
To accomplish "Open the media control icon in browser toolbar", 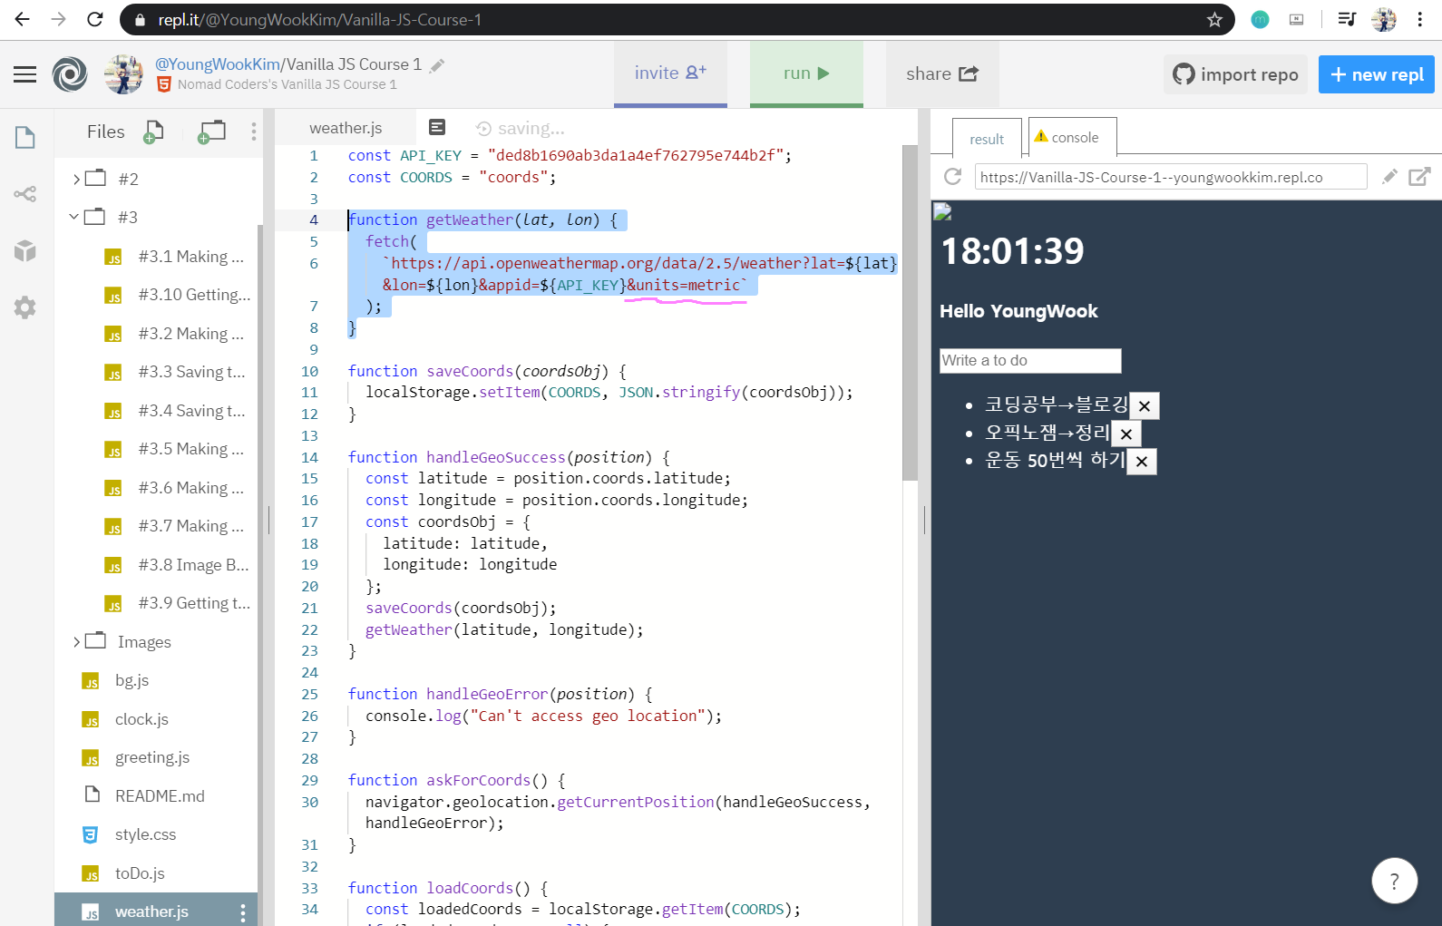I will point(1347,19).
